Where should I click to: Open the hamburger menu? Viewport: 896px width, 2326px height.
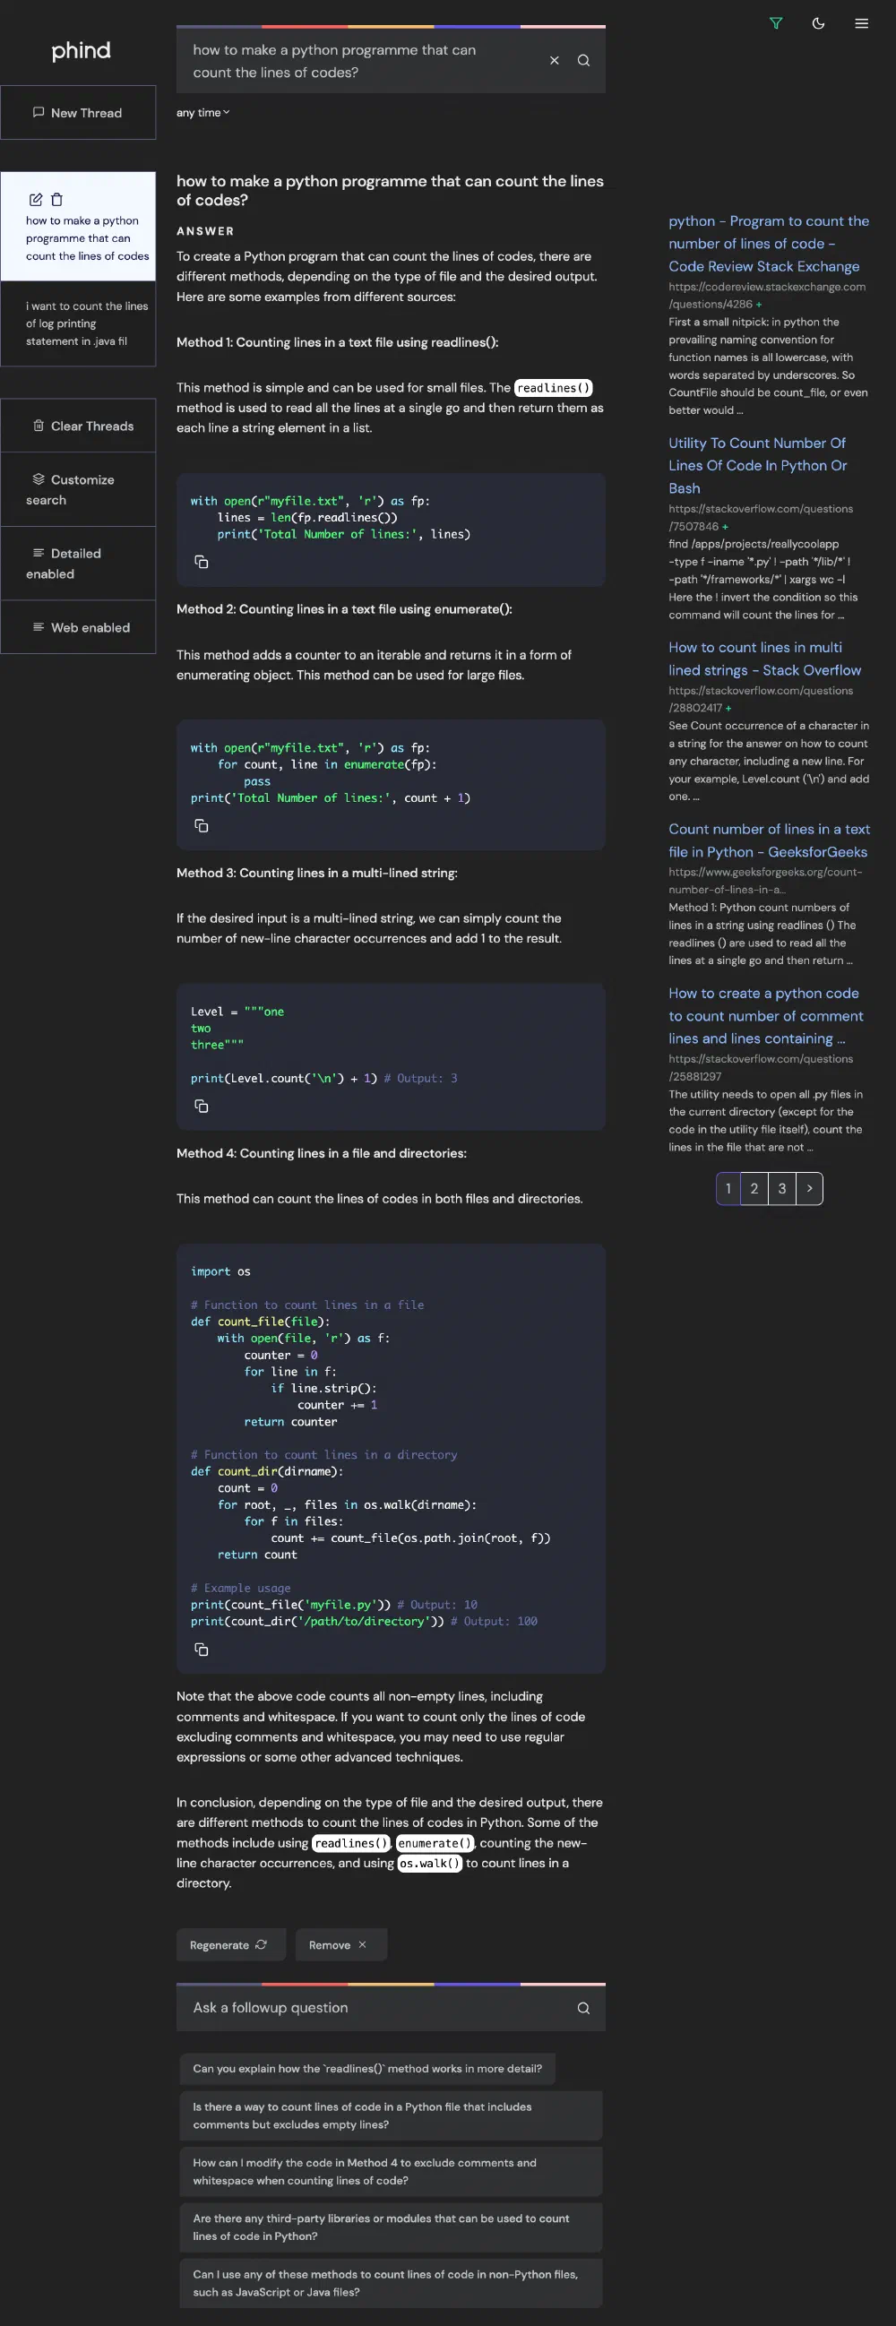861,23
